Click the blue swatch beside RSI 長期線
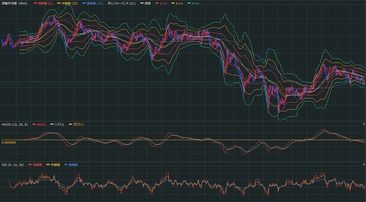 [66, 165]
